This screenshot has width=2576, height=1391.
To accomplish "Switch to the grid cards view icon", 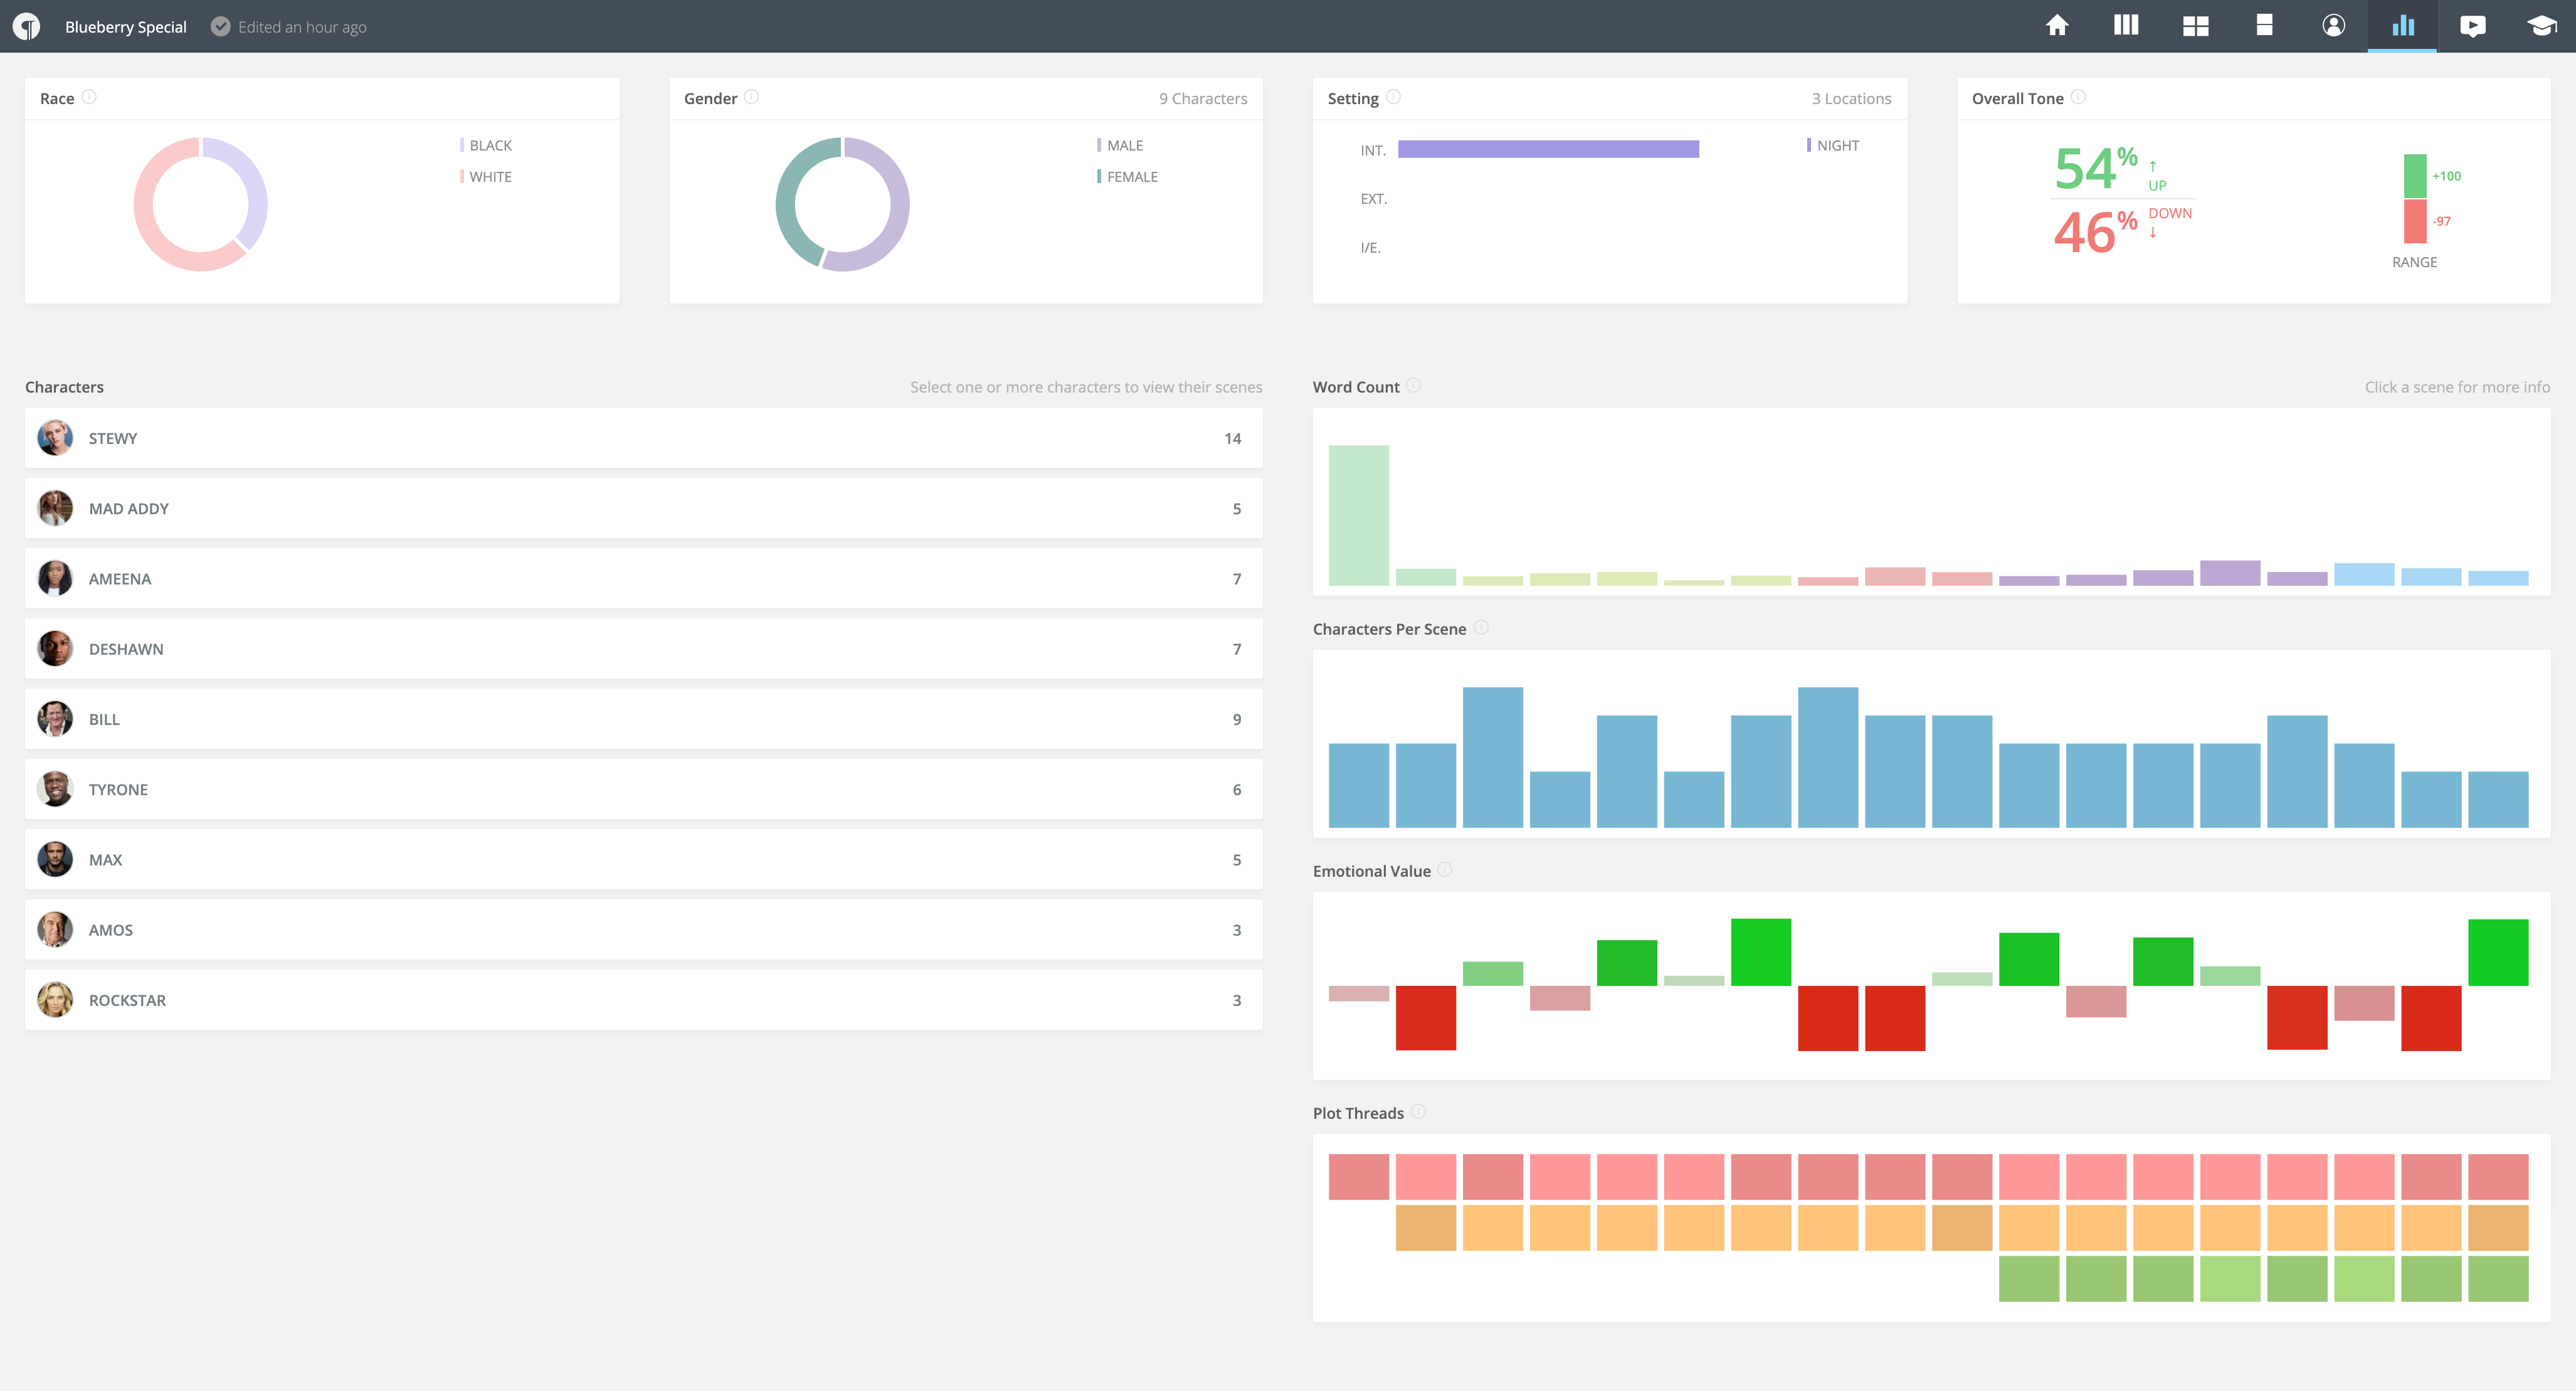I will coord(2195,26).
